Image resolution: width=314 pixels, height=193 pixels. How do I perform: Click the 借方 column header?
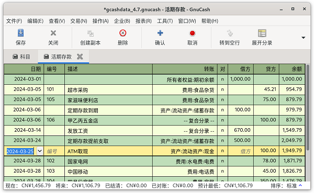(x=241, y=69)
